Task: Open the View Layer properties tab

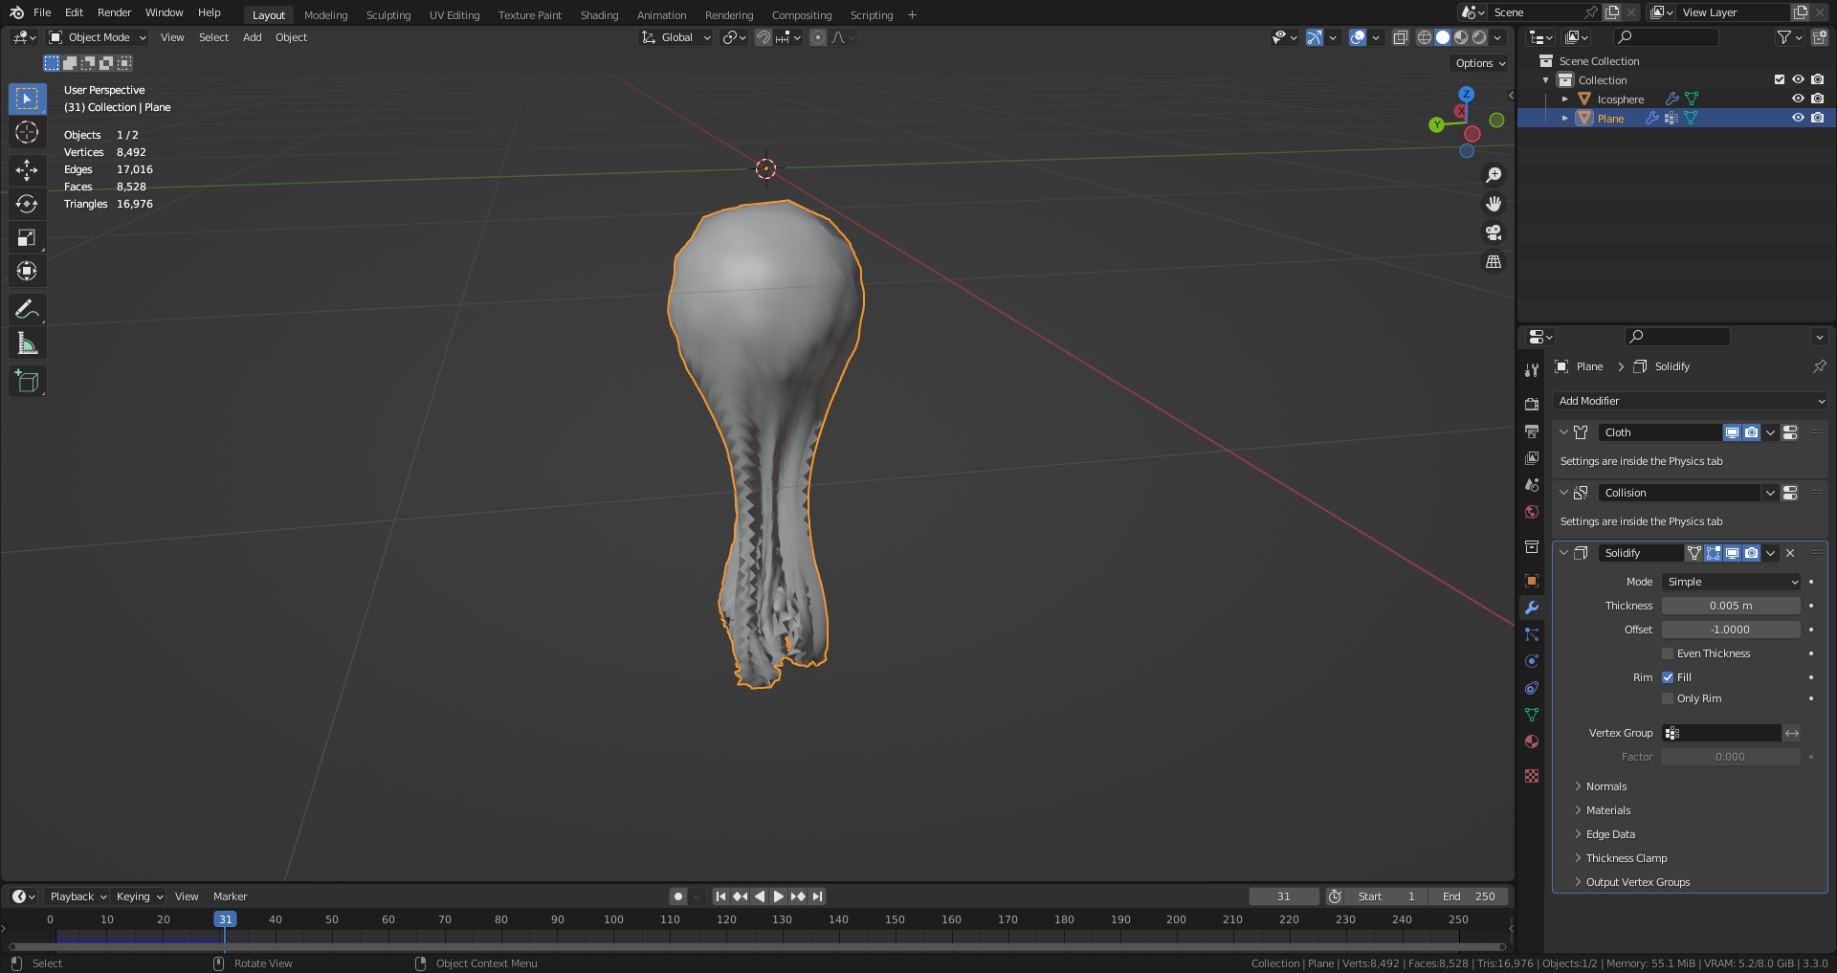Action: [x=1532, y=458]
